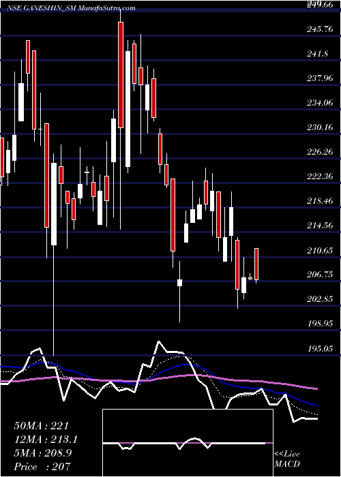Click the Price : 207 readout

pos(42,466)
